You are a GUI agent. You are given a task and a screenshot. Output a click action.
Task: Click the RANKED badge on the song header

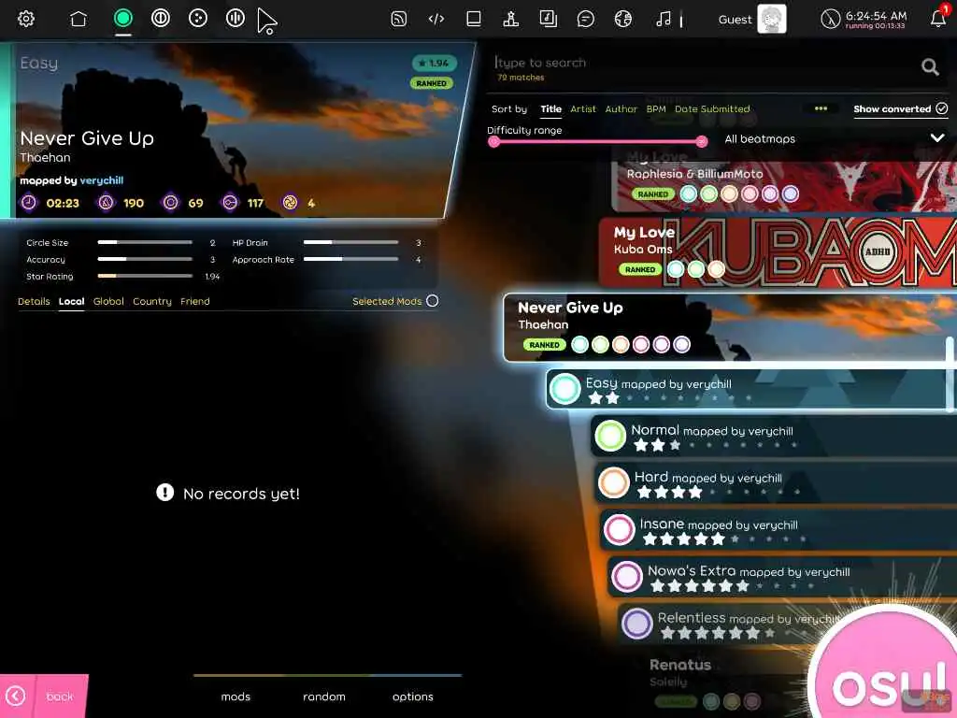click(432, 83)
